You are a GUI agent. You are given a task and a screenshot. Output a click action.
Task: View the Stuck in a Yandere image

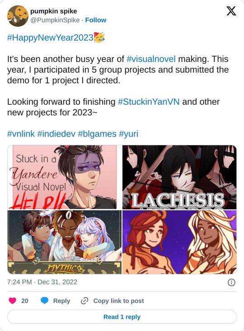pyautogui.click(x=65, y=177)
